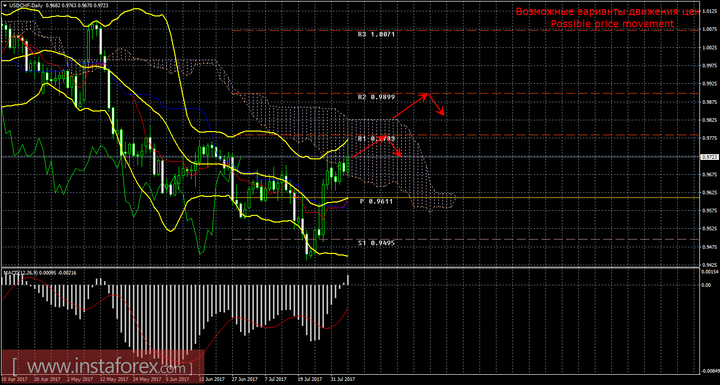Click price axis value 1.0025
Image resolution: width=720 pixels, height=385 pixels.
[x=709, y=47]
